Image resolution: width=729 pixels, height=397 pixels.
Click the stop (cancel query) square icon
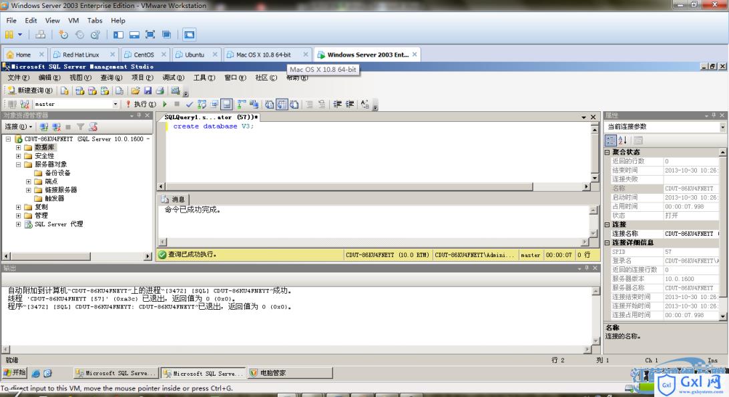pos(177,105)
